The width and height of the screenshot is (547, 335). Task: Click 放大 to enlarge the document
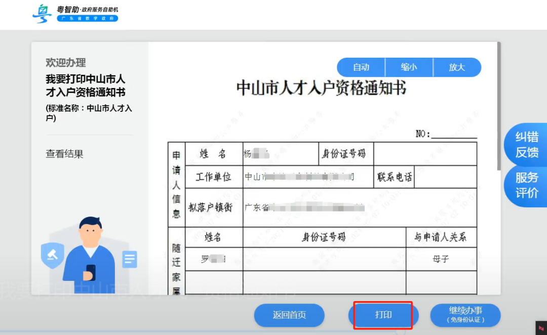[457, 67]
